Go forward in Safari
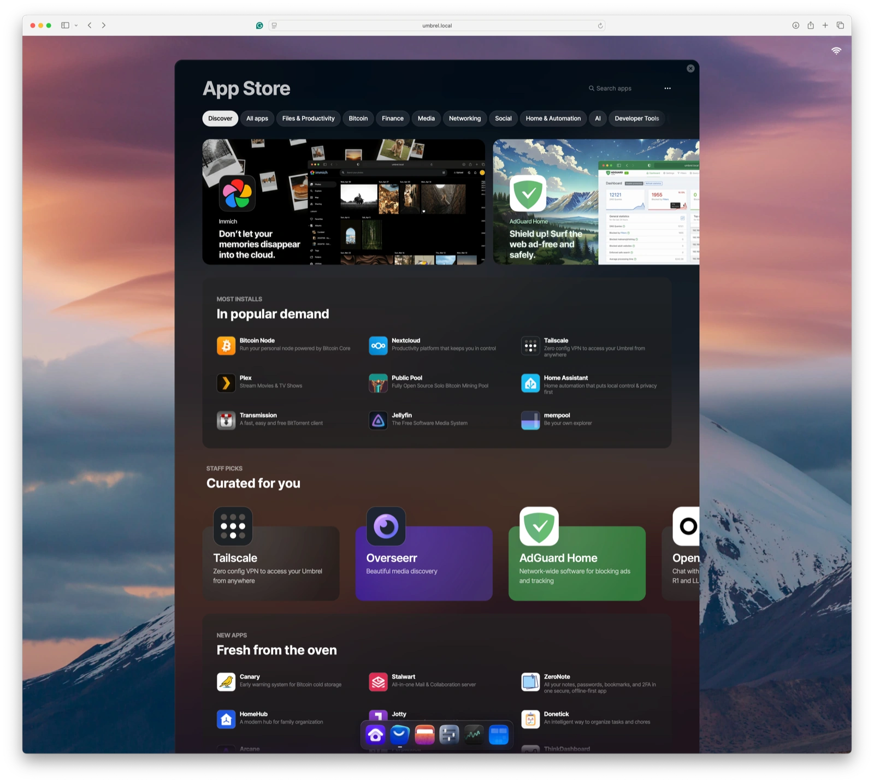This screenshot has width=874, height=783. [104, 26]
